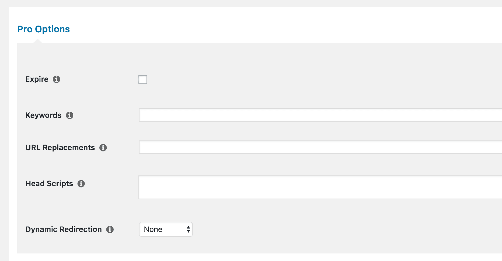502x261 pixels.
Task: Show the Keywords help info icon
Action: tap(69, 115)
